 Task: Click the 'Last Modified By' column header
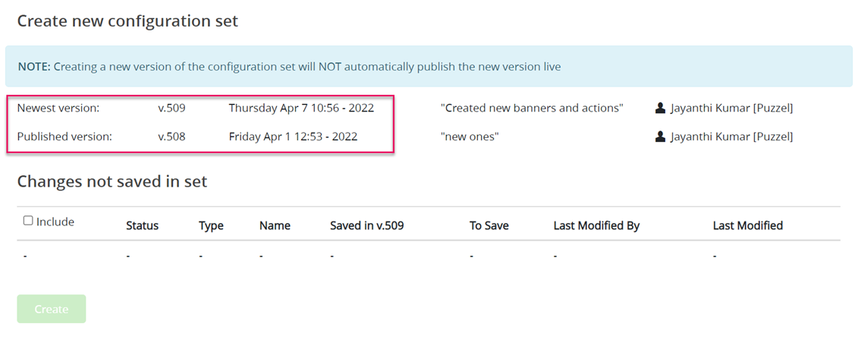(596, 225)
